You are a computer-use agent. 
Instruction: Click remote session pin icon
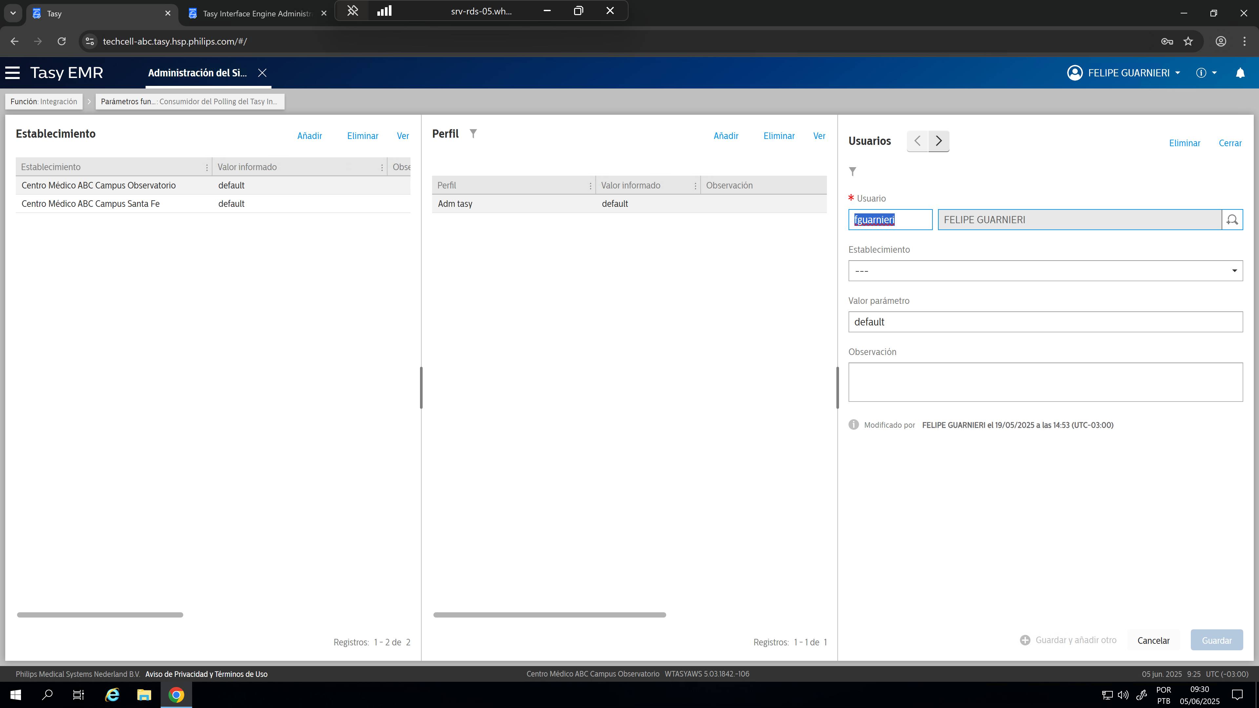352,11
